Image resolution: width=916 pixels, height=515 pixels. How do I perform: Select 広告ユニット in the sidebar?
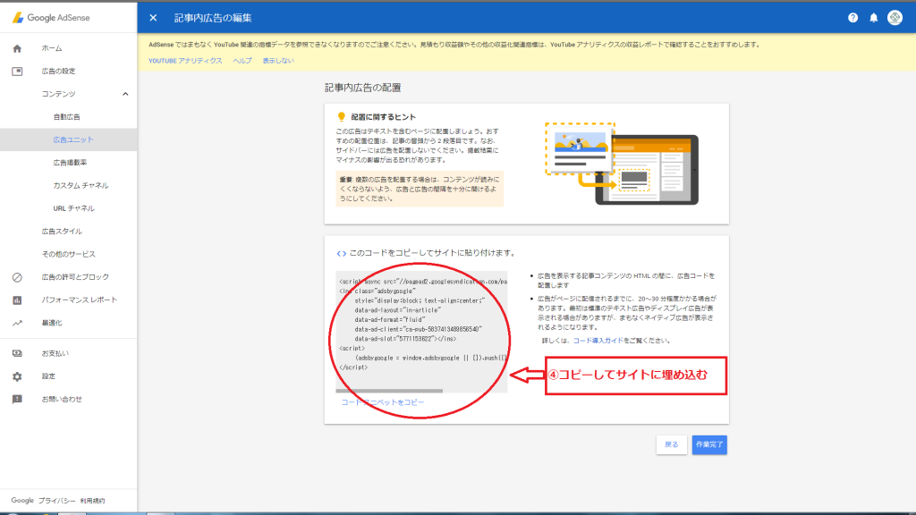(72, 139)
